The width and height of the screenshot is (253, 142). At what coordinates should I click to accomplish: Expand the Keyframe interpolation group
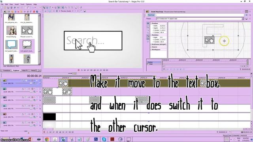[x=151, y=44]
